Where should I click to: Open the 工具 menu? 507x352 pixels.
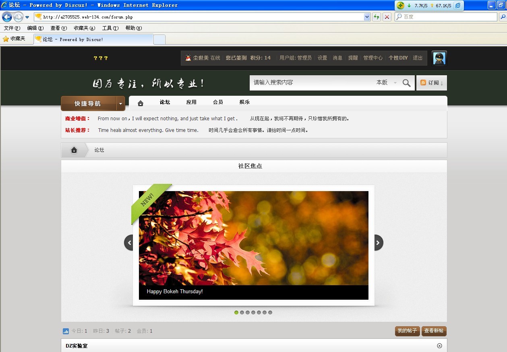[110, 28]
